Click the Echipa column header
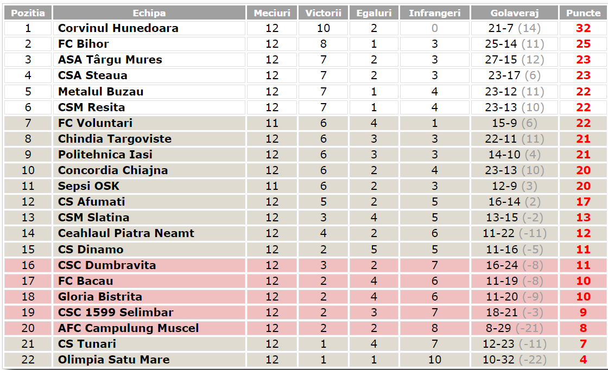This screenshot has width=608, height=370. pos(149,13)
